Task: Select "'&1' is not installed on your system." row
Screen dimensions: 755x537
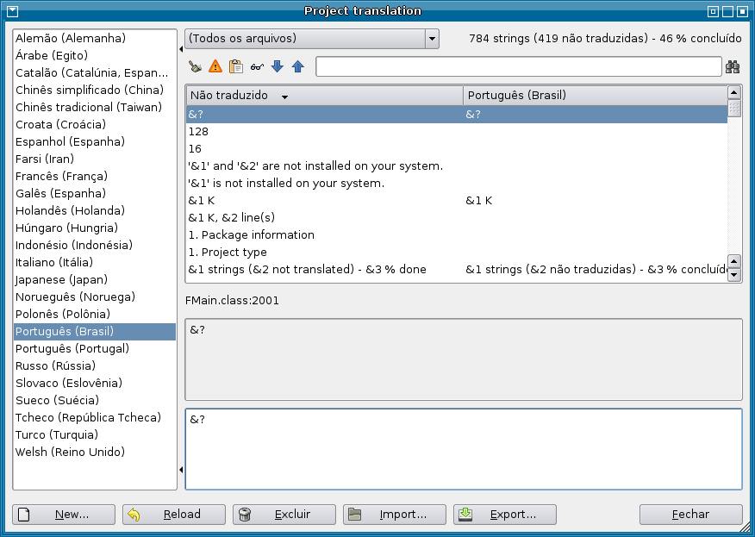Action: (457, 184)
